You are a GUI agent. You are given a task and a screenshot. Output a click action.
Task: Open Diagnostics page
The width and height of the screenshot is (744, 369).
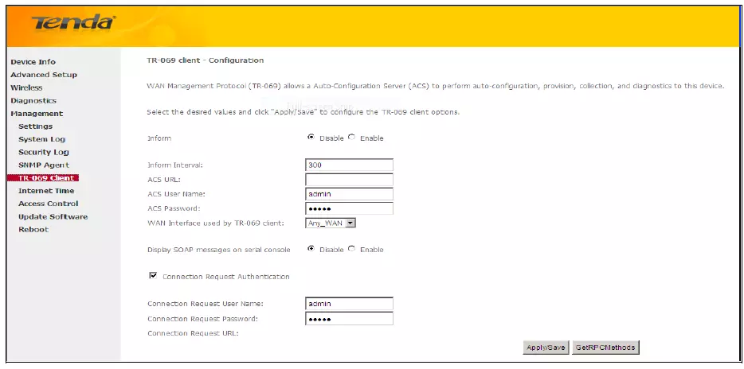coord(33,100)
